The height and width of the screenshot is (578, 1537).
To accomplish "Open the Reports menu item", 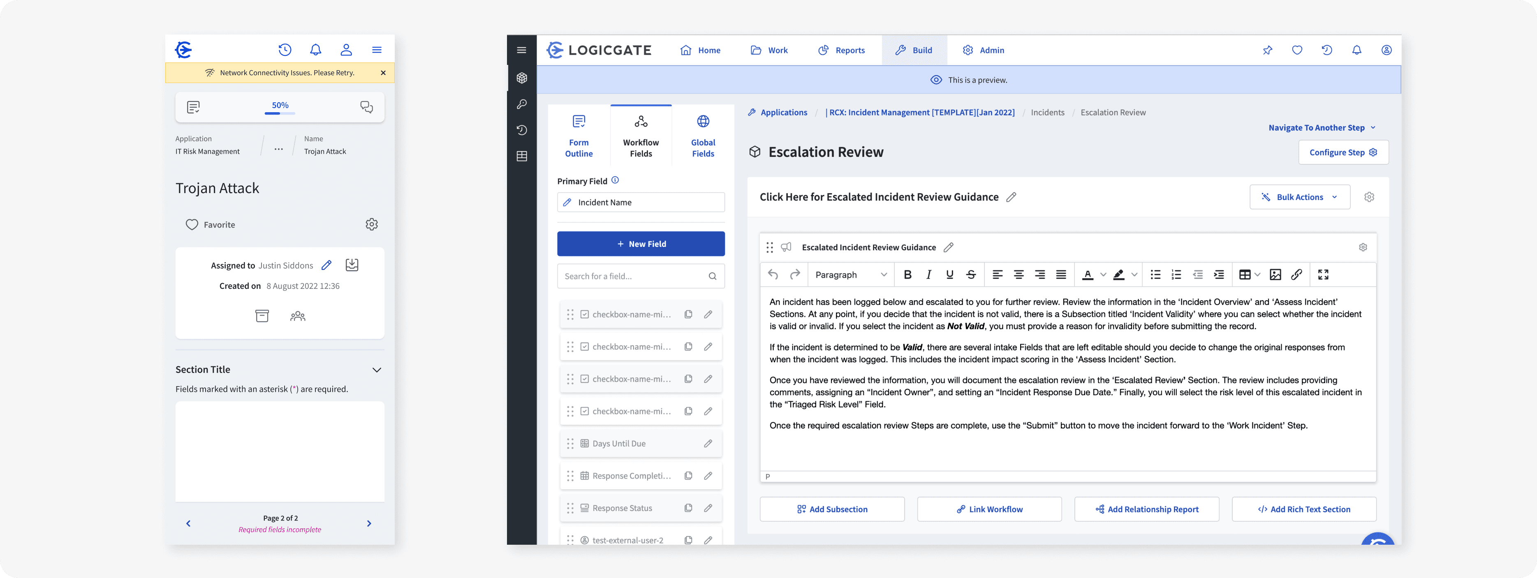I will click(x=841, y=51).
